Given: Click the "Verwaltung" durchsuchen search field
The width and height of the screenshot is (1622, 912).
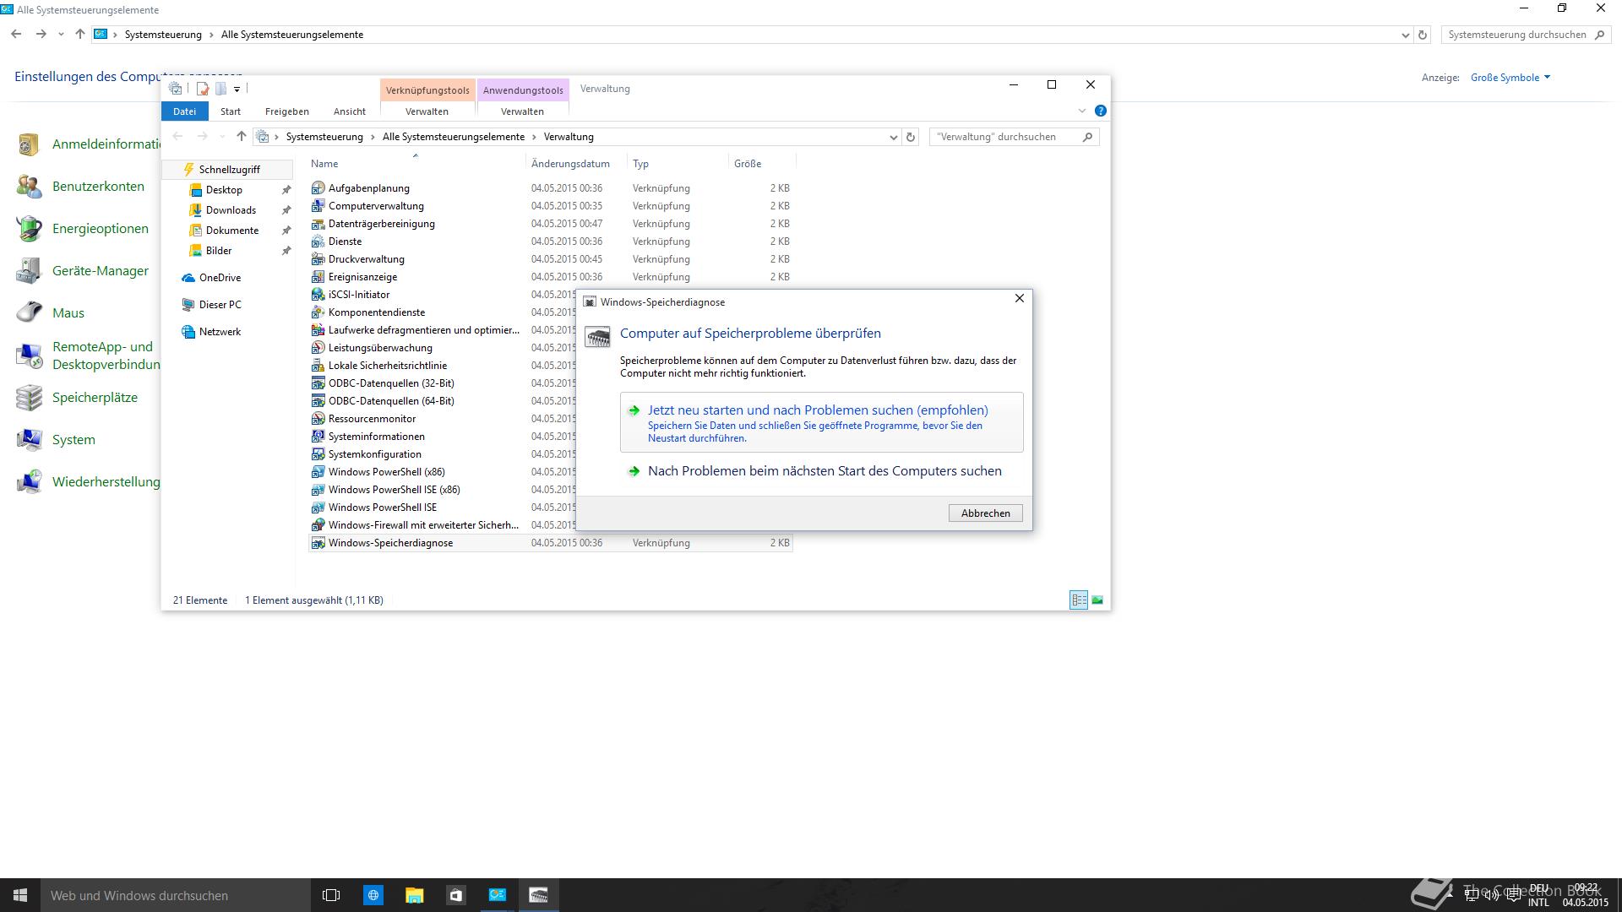Looking at the screenshot, I should click(x=1014, y=137).
